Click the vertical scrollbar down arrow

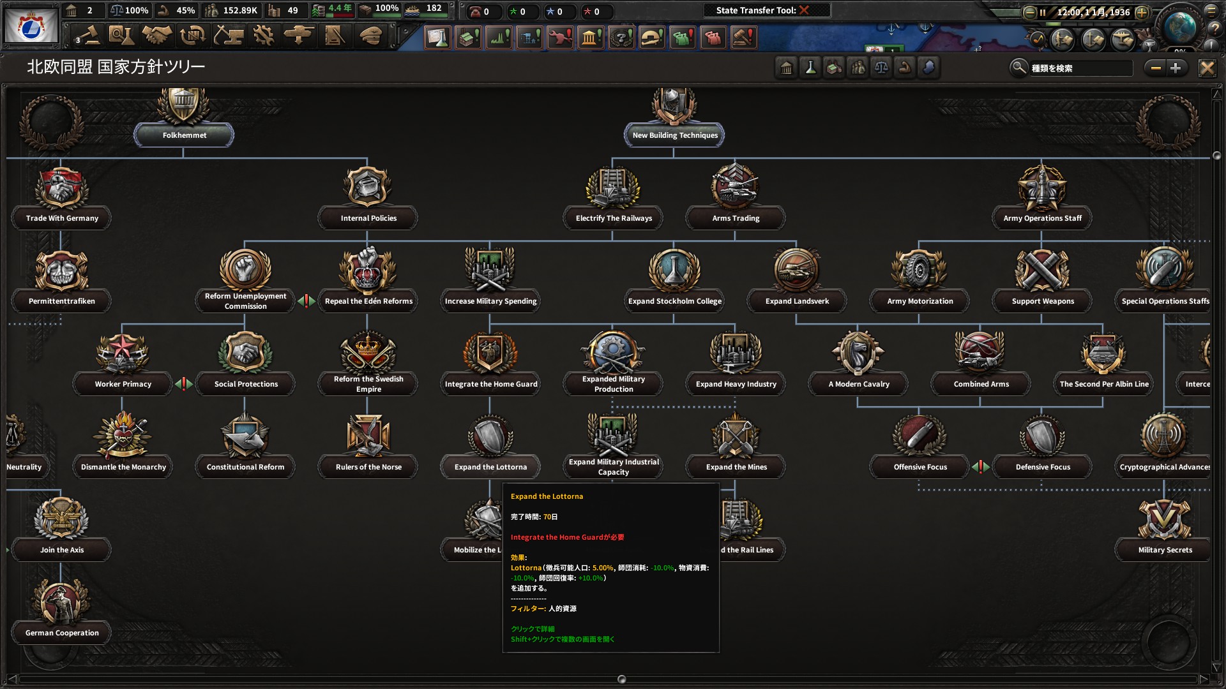[1217, 667]
